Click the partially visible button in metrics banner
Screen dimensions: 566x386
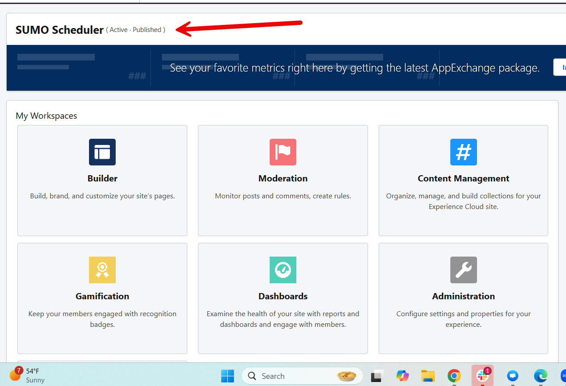coord(560,67)
